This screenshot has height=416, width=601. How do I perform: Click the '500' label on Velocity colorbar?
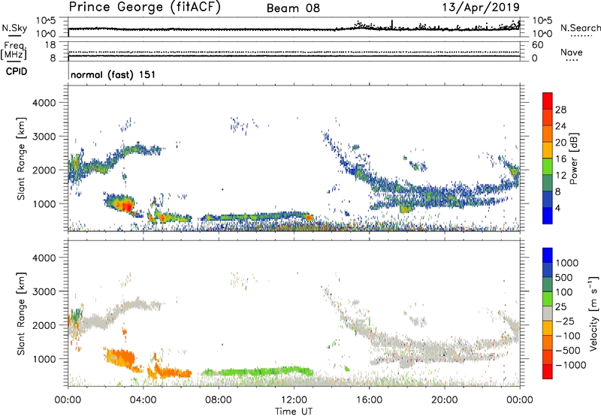(564, 277)
